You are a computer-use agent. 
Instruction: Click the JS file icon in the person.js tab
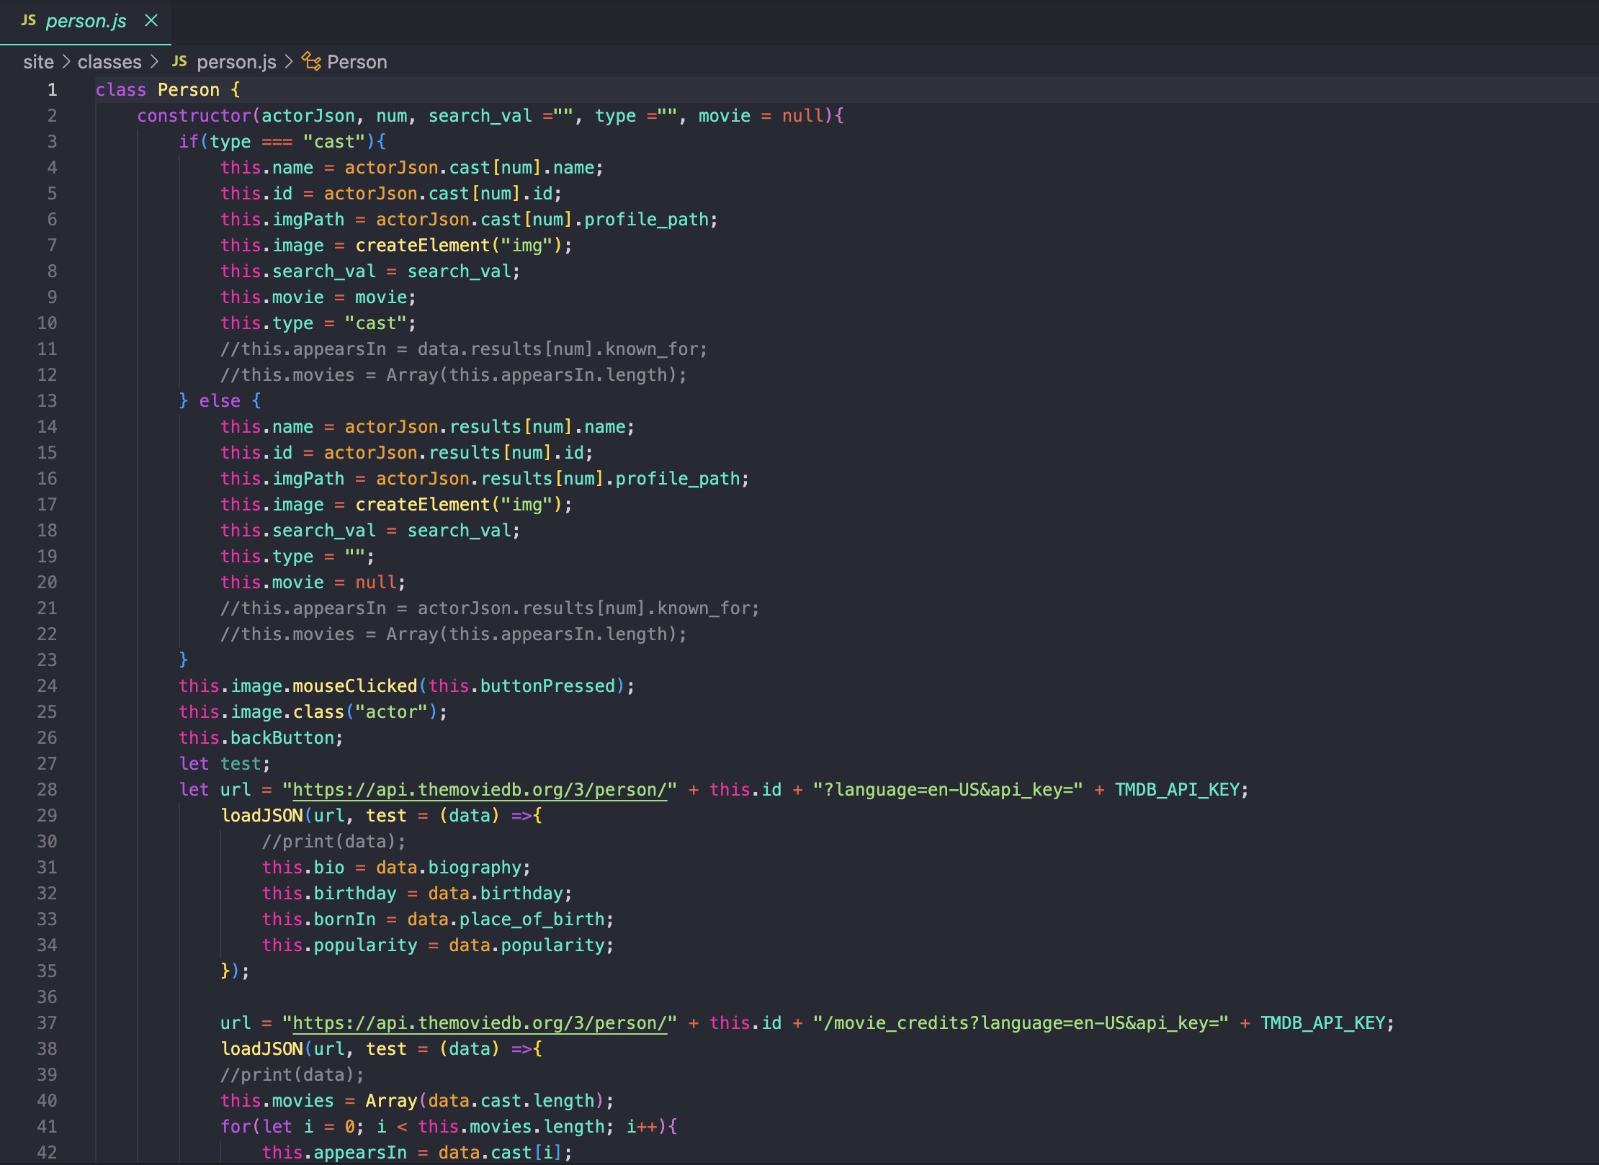click(28, 20)
